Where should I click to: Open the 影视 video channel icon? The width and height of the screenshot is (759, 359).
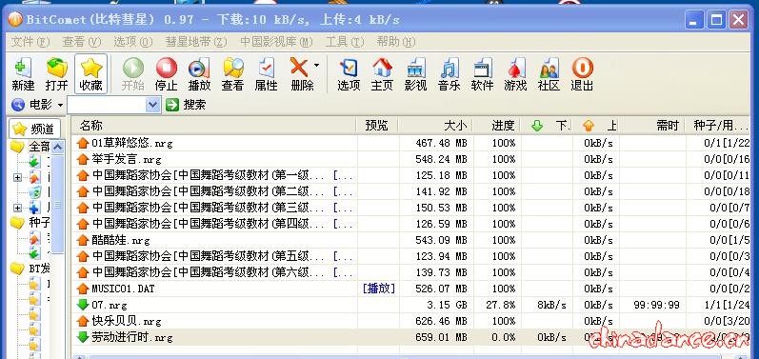click(x=415, y=74)
